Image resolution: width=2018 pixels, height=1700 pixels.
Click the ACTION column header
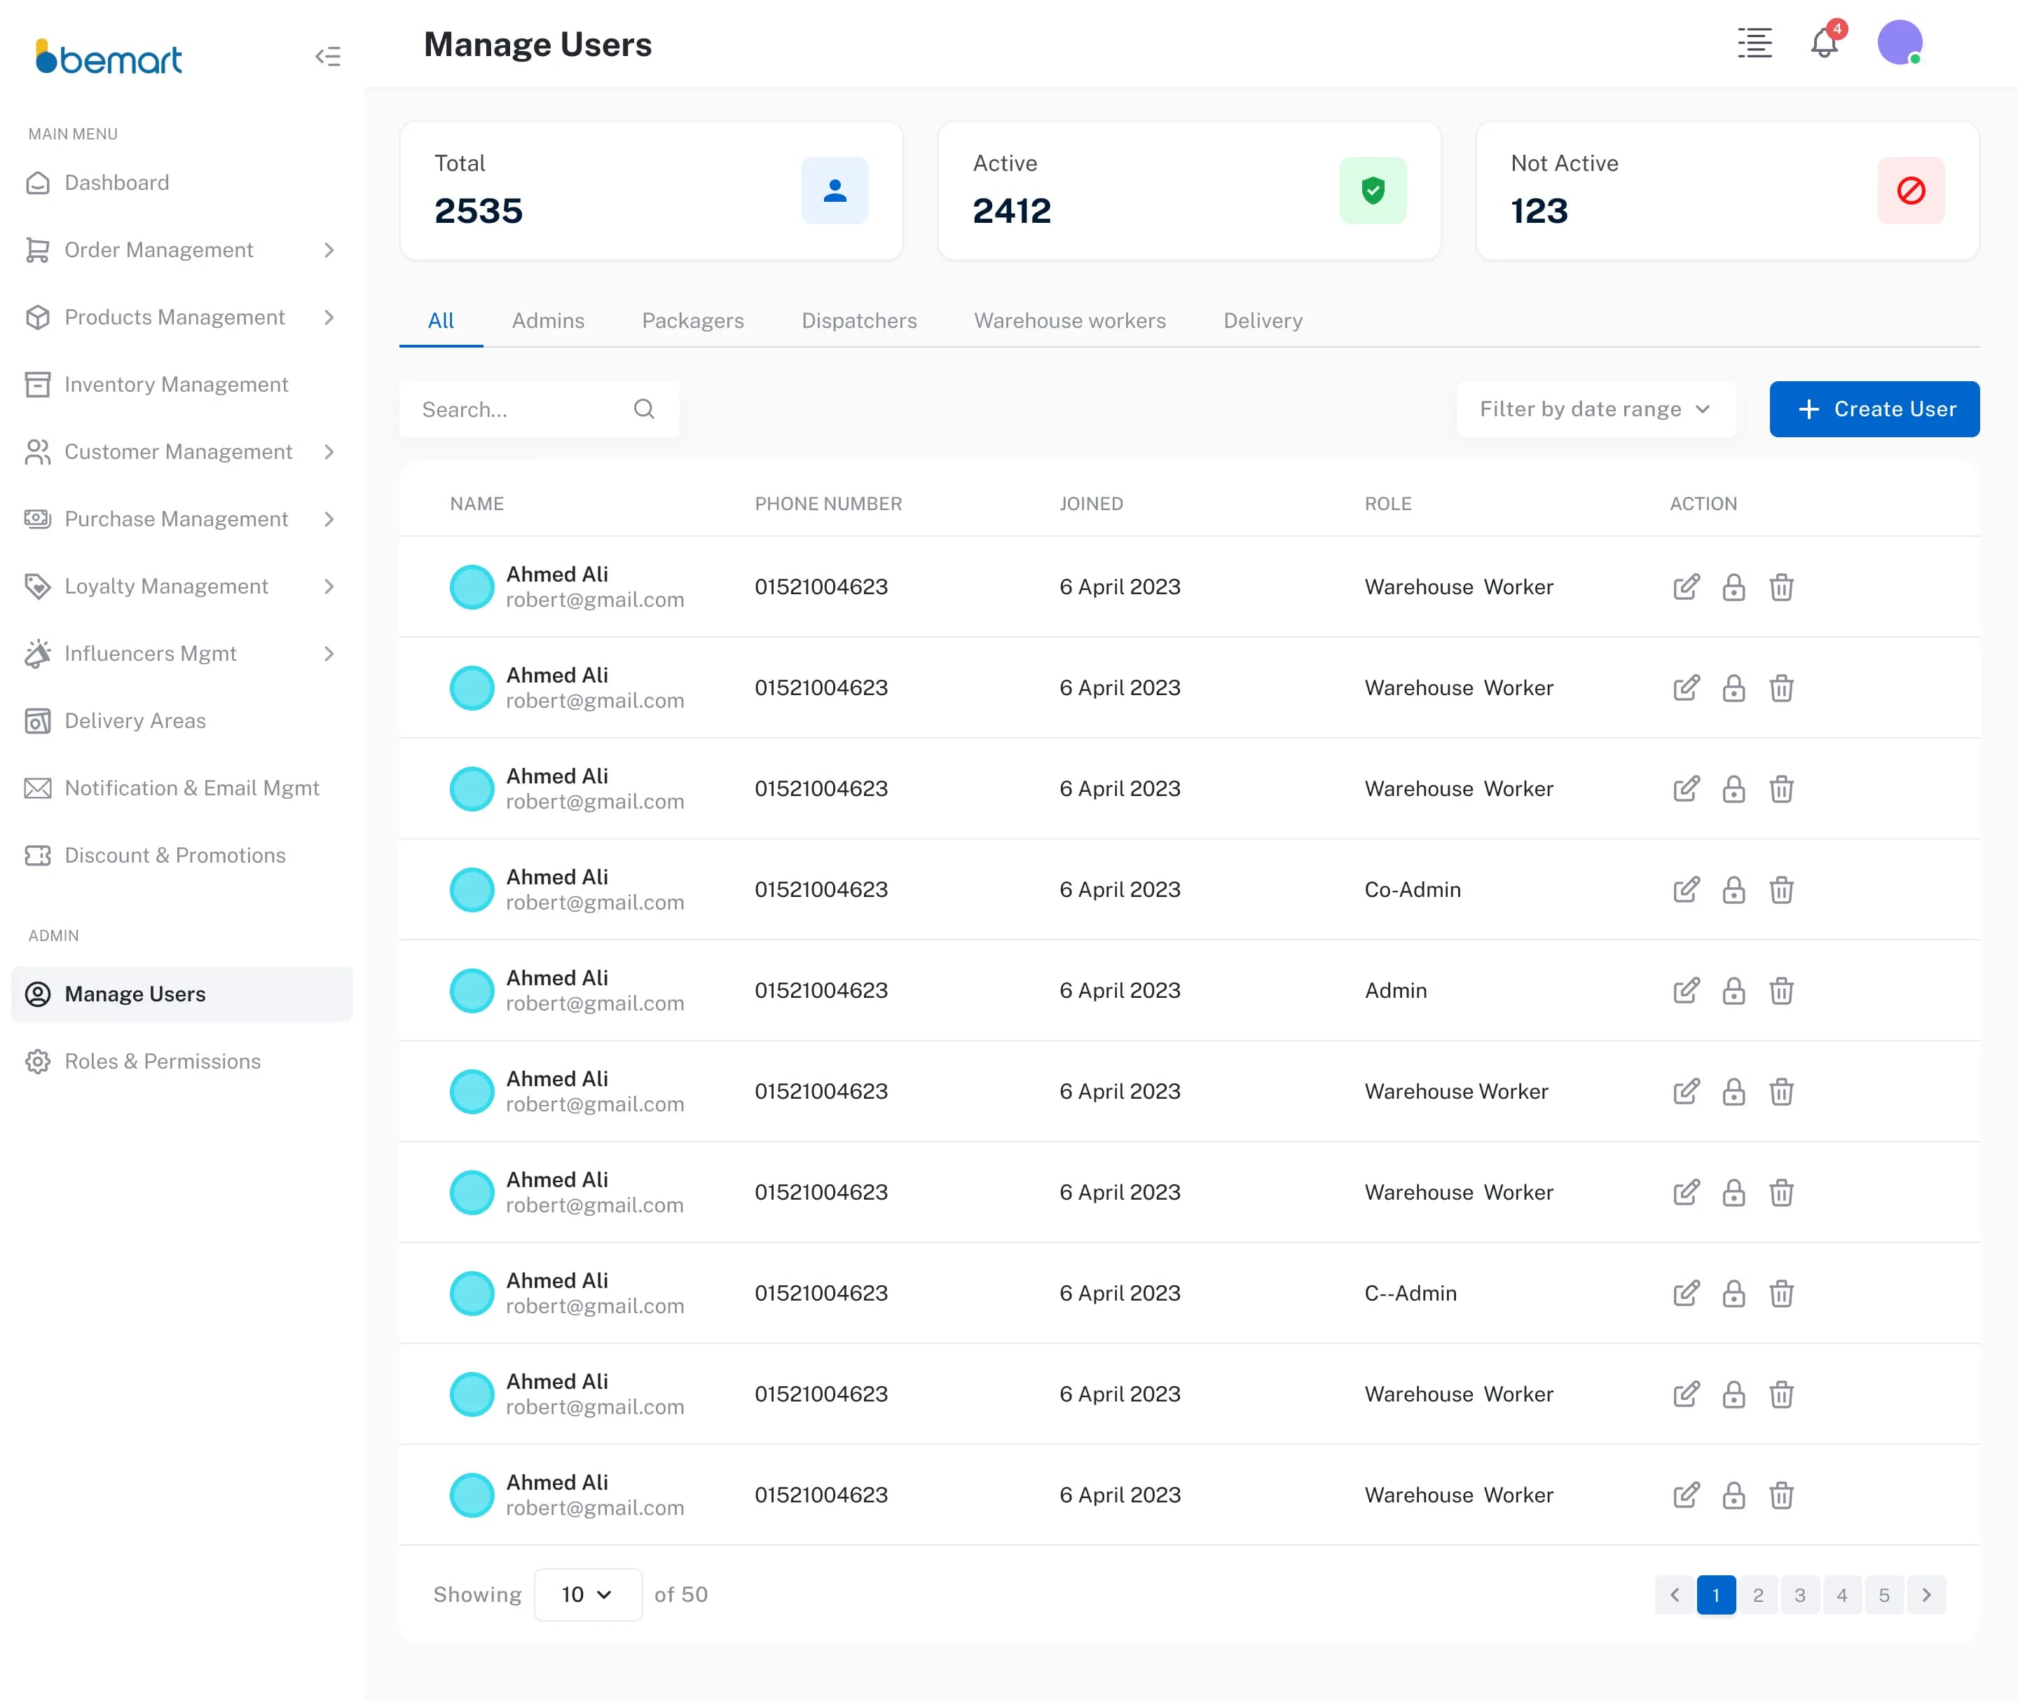(x=1703, y=504)
